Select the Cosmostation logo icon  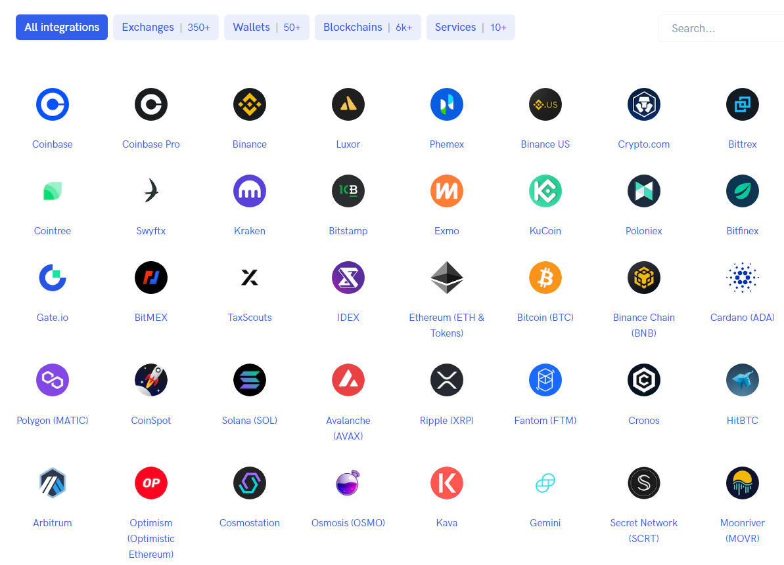(x=250, y=483)
